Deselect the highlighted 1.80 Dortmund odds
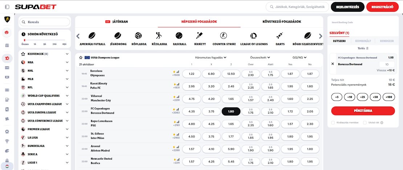Viewport: 403px width, 170px height. pyautogui.click(x=231, y=111)
